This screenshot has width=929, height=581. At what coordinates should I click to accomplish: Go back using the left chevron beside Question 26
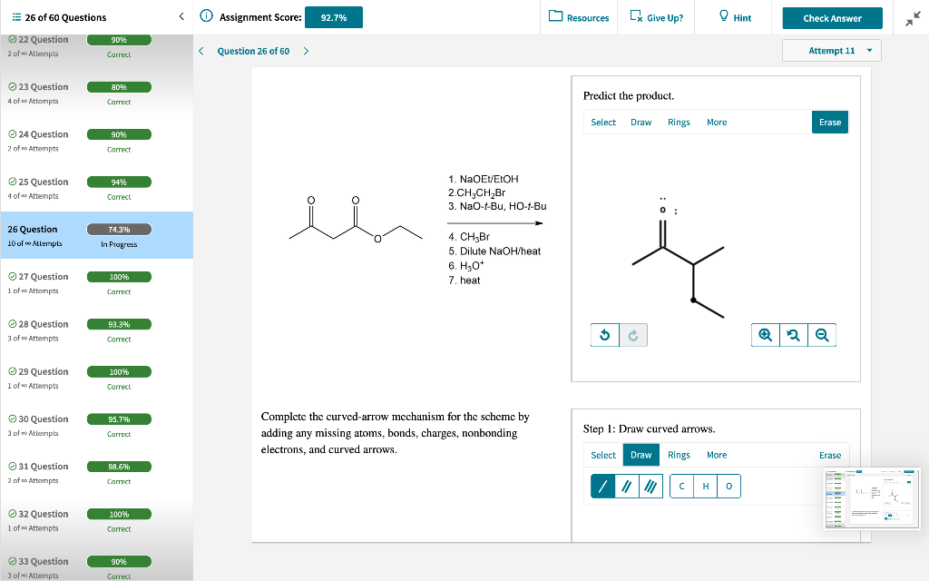tap(201, 50)
